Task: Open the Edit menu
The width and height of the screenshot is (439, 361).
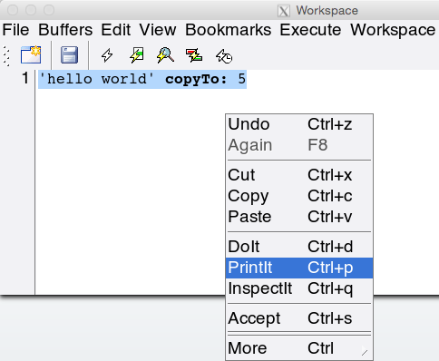Action: [x=116, y=30]
